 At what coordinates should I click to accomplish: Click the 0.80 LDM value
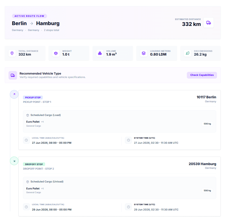pos(158,54)
